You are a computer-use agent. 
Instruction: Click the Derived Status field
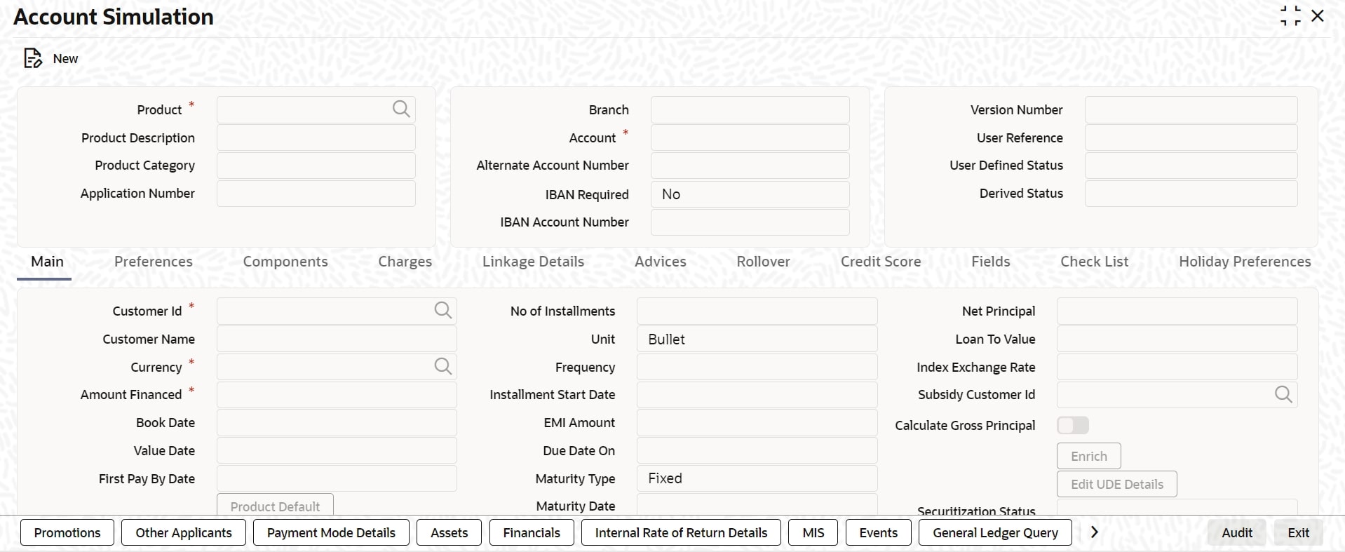click(1191, 194)
